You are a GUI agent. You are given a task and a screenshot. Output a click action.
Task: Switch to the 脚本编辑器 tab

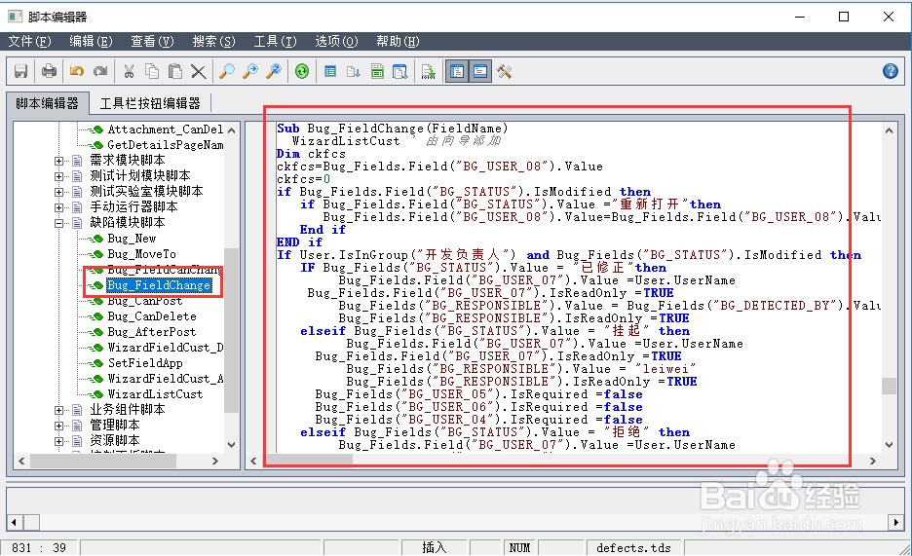tap(47, 103)
